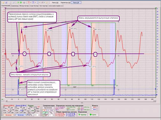
Task: Start cyclic acquisition with the double green arrow toolbar icon
Action: pos(21,3)
